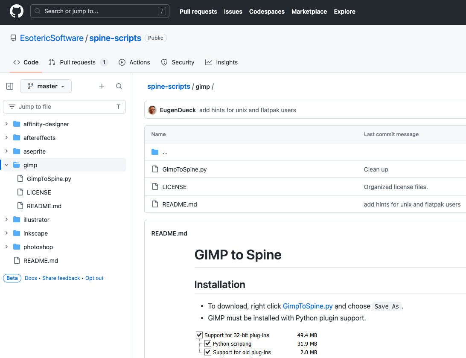Open the GitHub homepage logo
The image size is (466, 358).
coord(17,11)
